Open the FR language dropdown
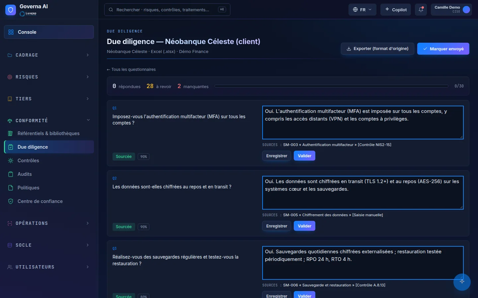This screenshot has width=478, height=298. click(362, 10)
